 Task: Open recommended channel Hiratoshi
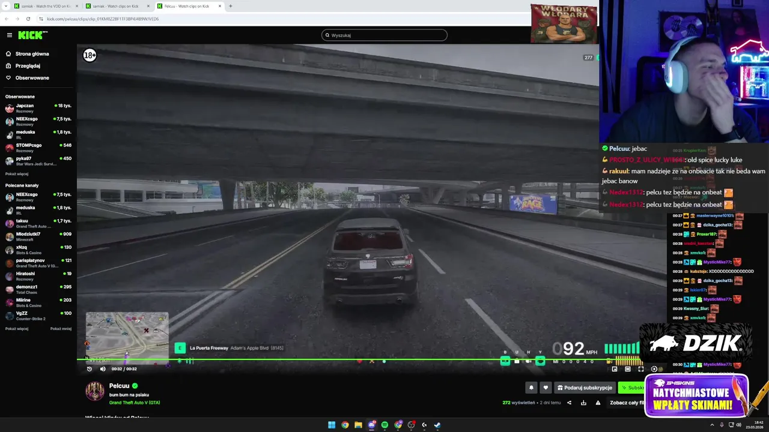pos(38,276)
